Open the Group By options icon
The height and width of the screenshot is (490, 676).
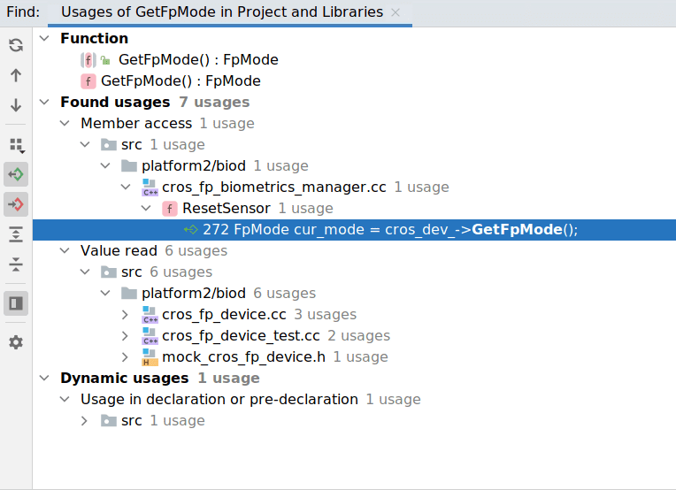click(x=16, y=144)
